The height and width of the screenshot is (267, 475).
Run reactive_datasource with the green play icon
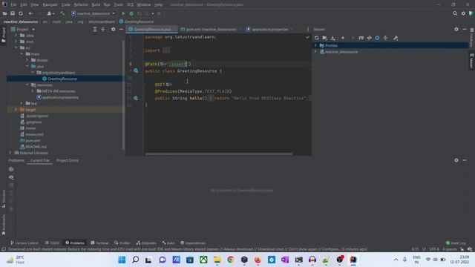123,13
